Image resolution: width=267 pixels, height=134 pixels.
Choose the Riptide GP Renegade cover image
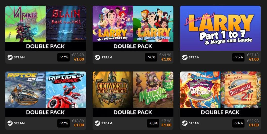click(x=66, y=90)
